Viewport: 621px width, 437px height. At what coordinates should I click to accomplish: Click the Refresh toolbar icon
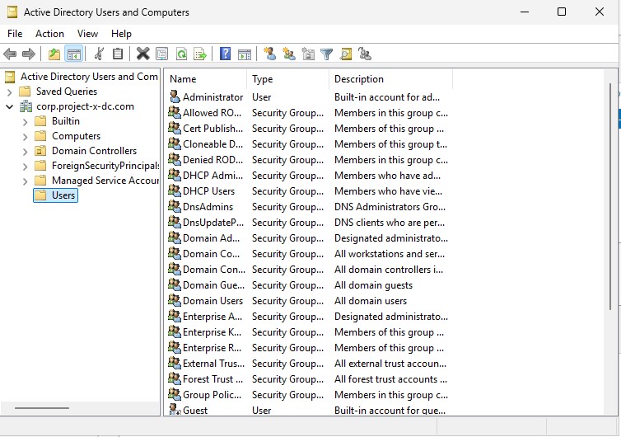pyautogui.click(x=180, y=54)
